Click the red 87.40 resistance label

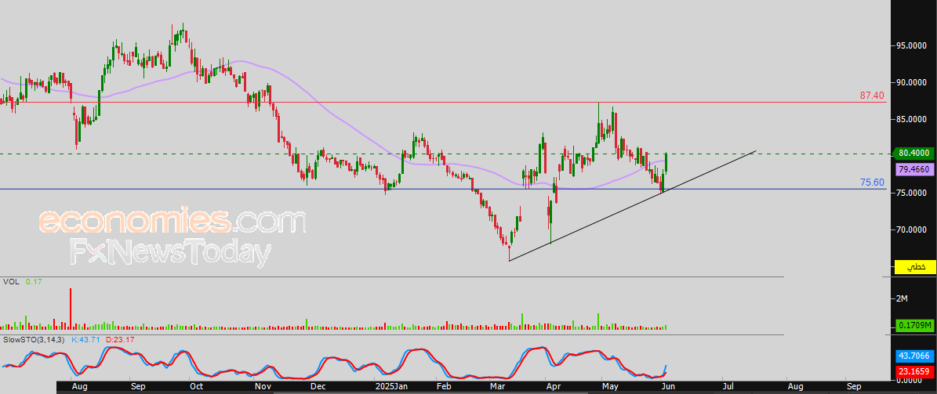click(x=872, y=96)
